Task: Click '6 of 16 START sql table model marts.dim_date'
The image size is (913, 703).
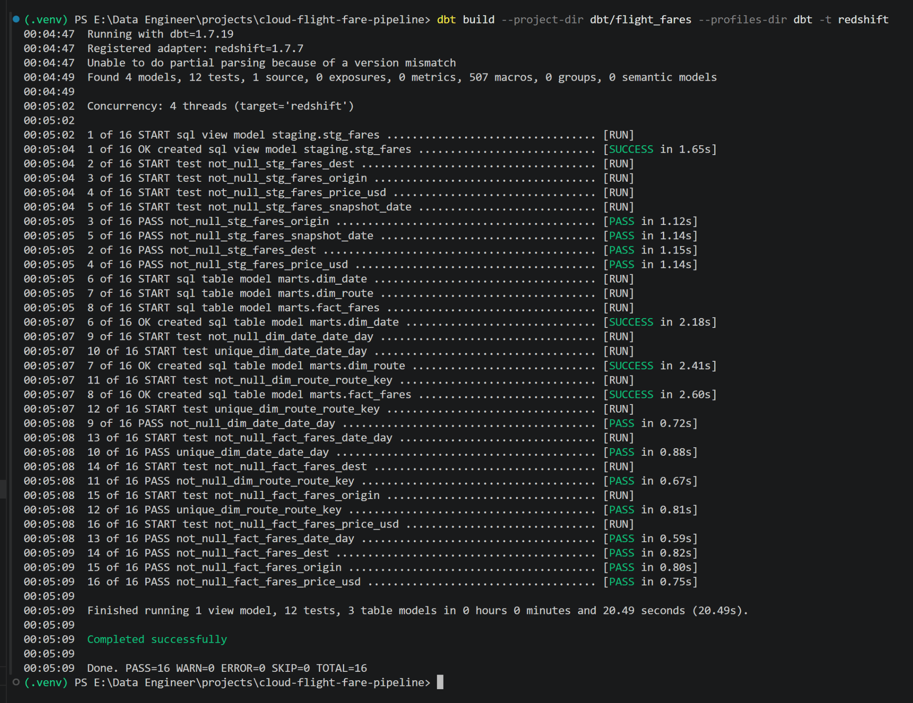Action: pyautogui.click(x=227, y=279)
